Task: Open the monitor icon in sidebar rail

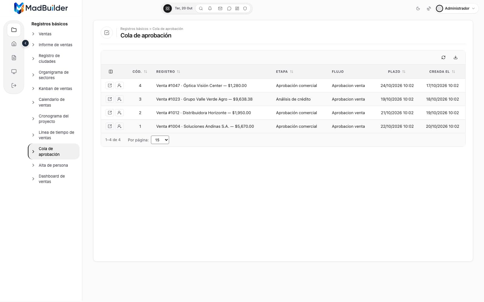Action: [x=14, y=72]
